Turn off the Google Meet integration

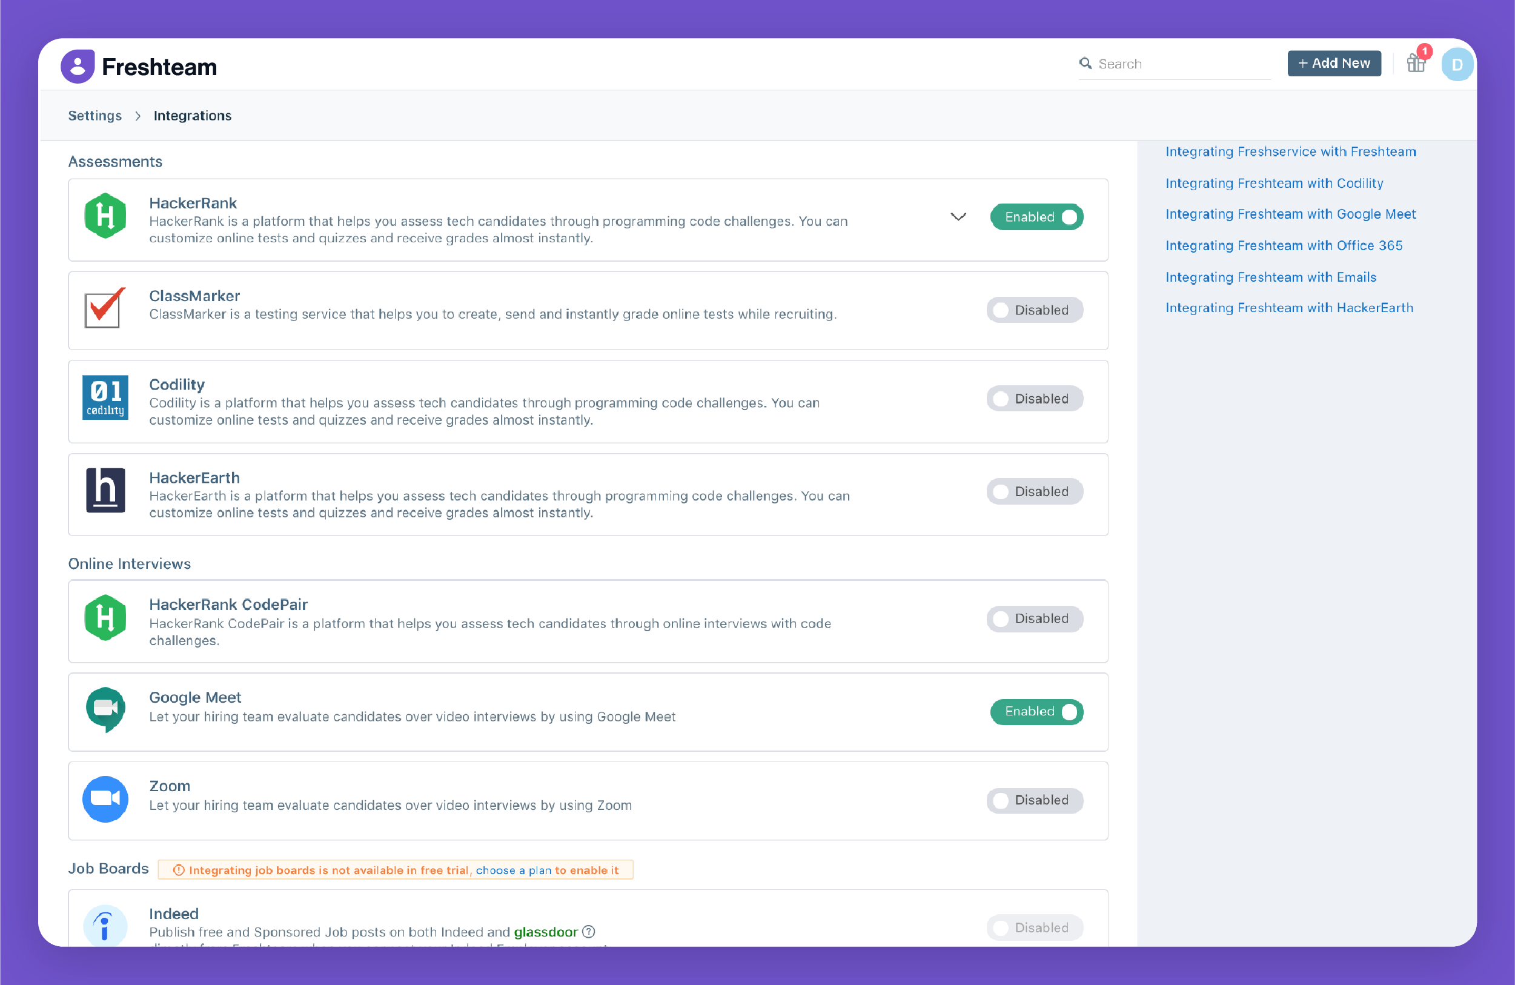(1036, 711)
